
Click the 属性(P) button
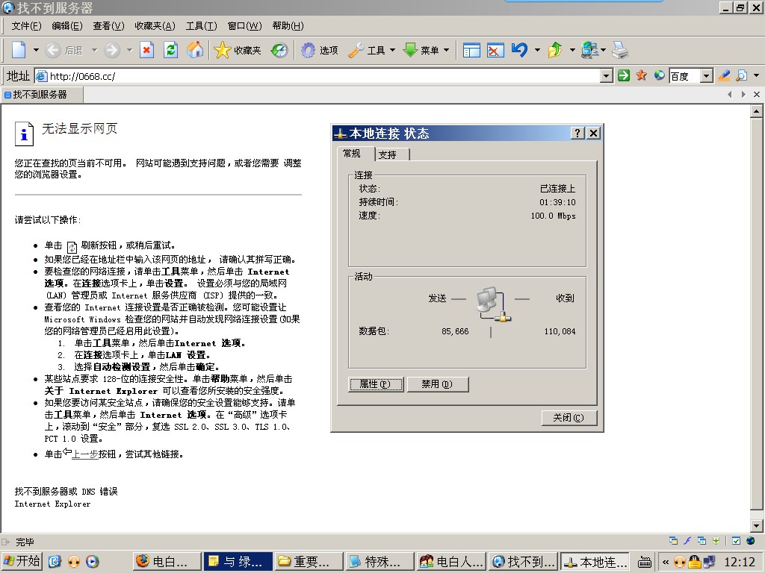376,384
